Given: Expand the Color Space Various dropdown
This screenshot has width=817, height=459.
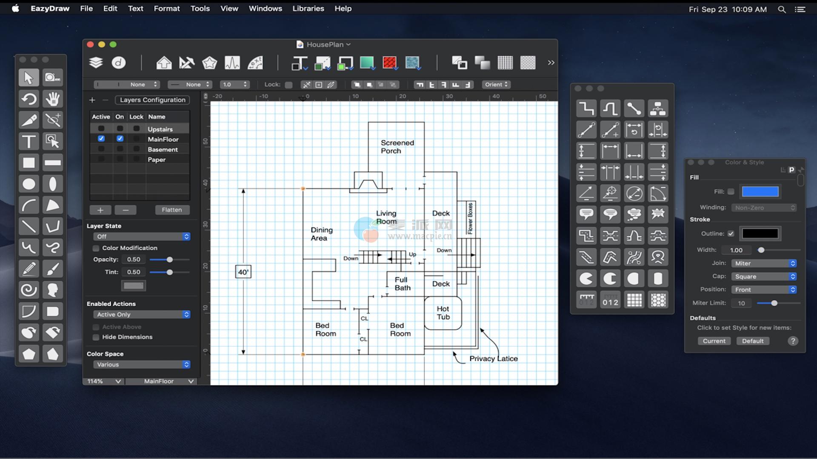Looking at the screenshot, I should pyautogui.click(x=142, y=364).
